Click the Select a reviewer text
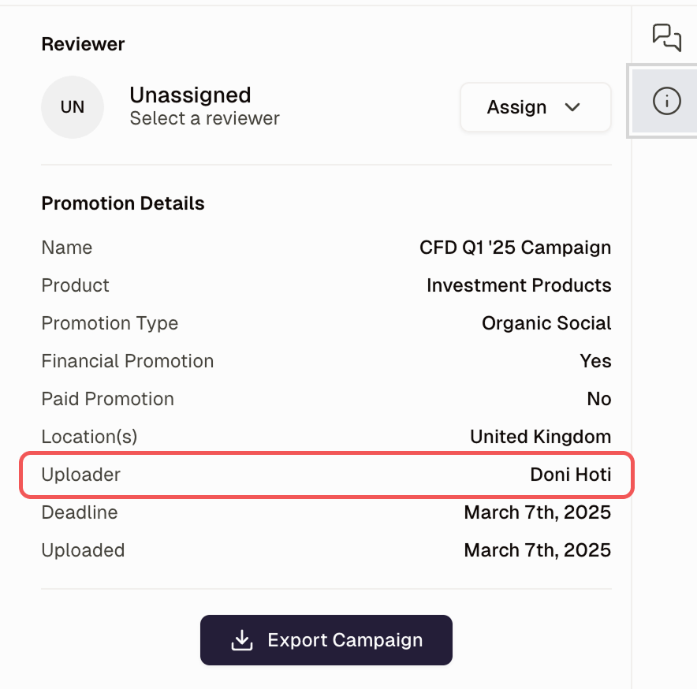This screenshot has width=697, height=689. coord(204,119)
